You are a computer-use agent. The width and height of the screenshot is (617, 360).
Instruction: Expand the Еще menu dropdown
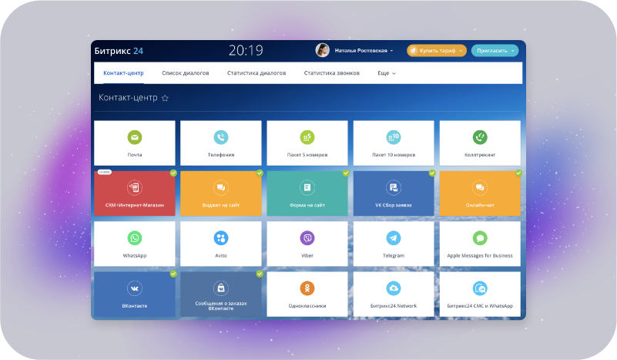387,73
